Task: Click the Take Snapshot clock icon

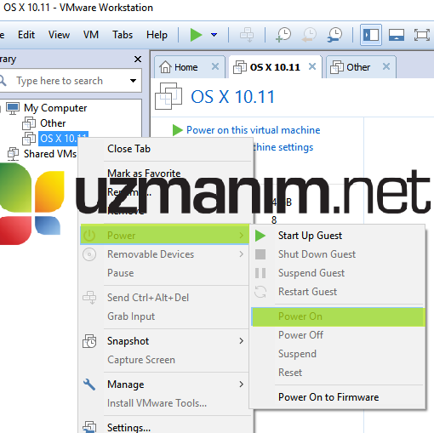Action: point(283,35)
